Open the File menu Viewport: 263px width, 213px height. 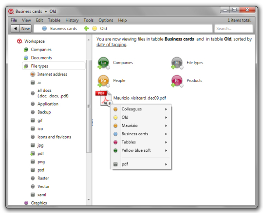[14, 20]
